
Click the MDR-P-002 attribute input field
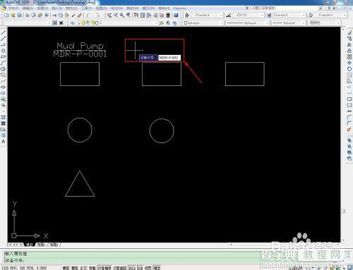[x=169, y=58]
